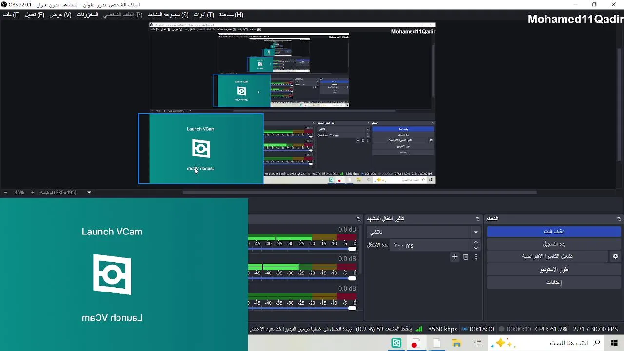Click the large Launch VCam overlay logo

(x=112, y=274)
